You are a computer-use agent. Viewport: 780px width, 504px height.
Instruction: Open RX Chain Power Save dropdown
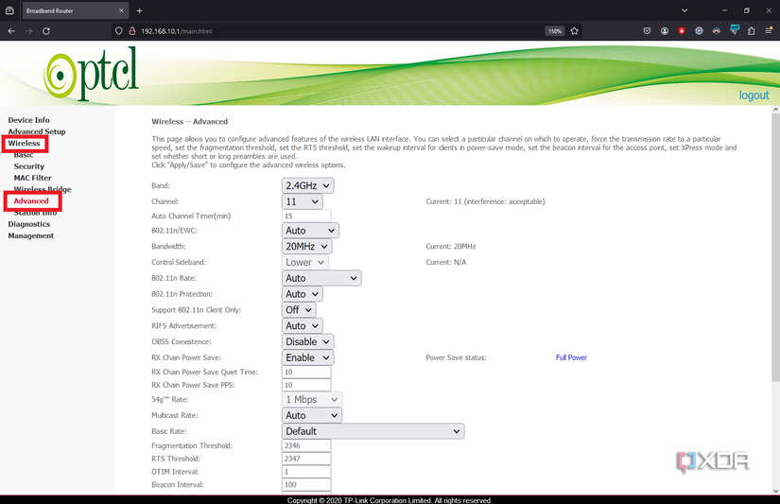coord(308,357)
